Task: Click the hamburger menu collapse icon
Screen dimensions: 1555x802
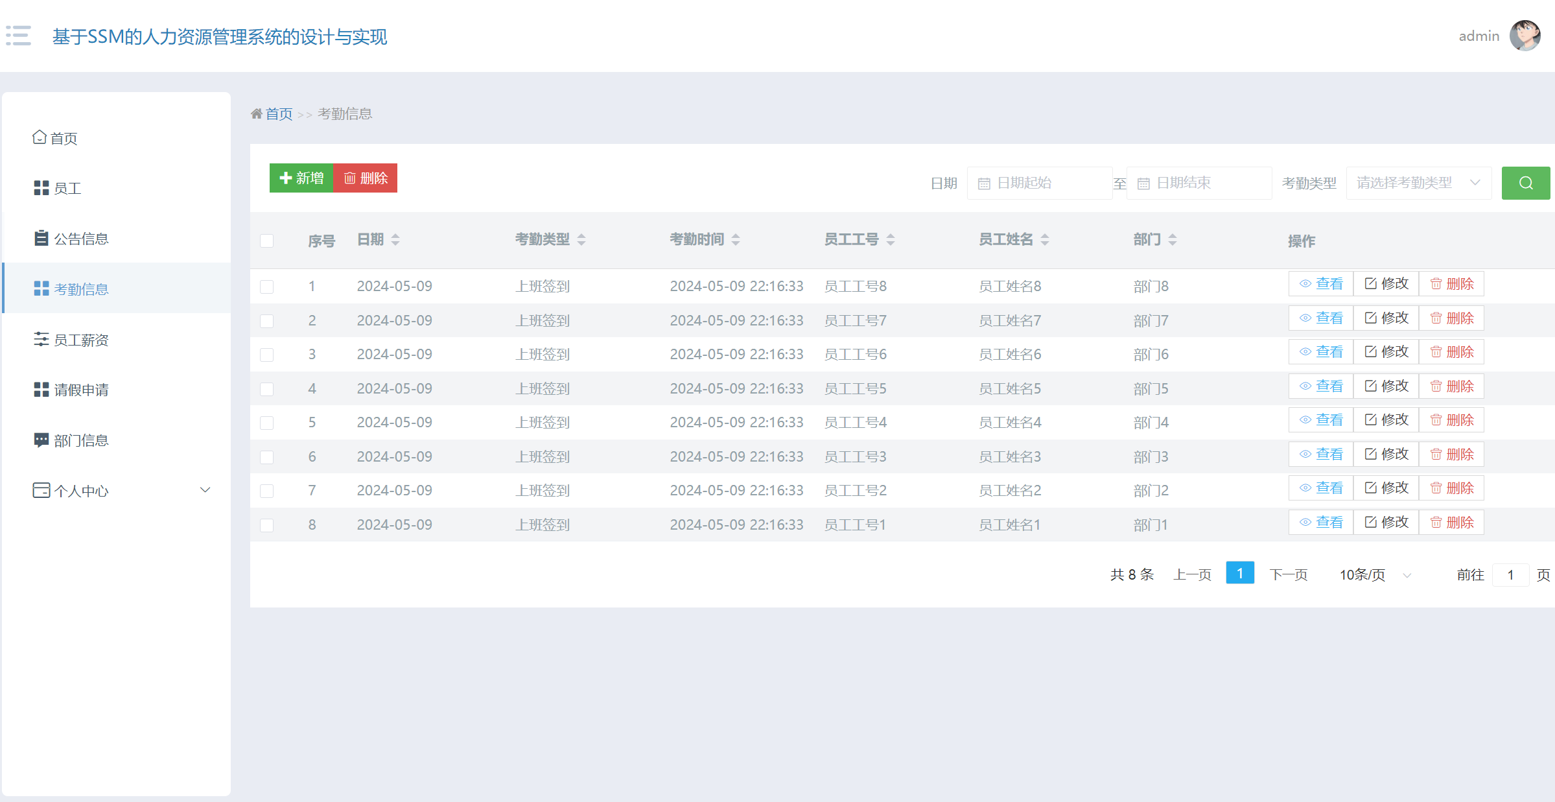Action: pos(18,36)
